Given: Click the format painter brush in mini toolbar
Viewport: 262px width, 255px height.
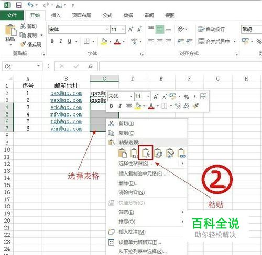Looking at the screenshot, I should pos(195,106).
